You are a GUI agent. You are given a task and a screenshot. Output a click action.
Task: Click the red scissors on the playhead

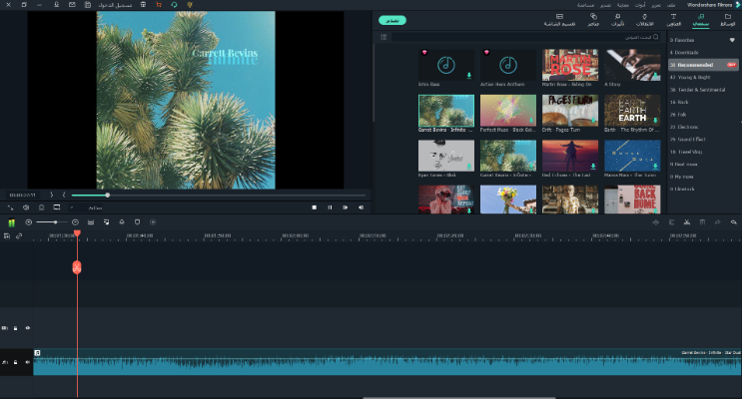[x=77, y=267]
